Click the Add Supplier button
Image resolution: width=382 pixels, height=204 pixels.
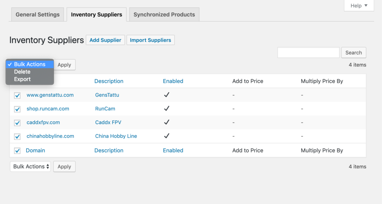coord(105,40)
